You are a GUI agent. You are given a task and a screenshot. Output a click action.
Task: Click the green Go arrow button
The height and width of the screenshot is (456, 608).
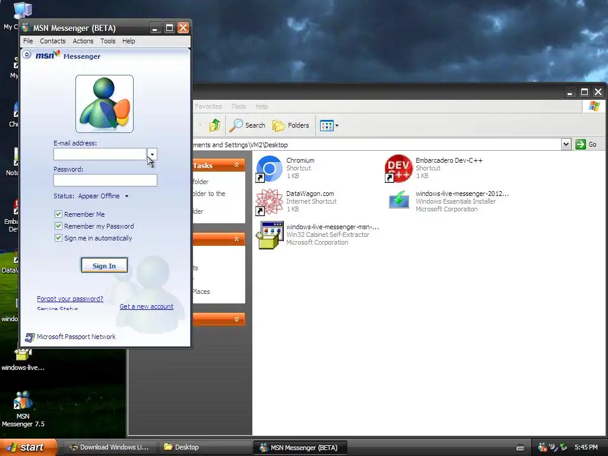(x=581, y=144)
